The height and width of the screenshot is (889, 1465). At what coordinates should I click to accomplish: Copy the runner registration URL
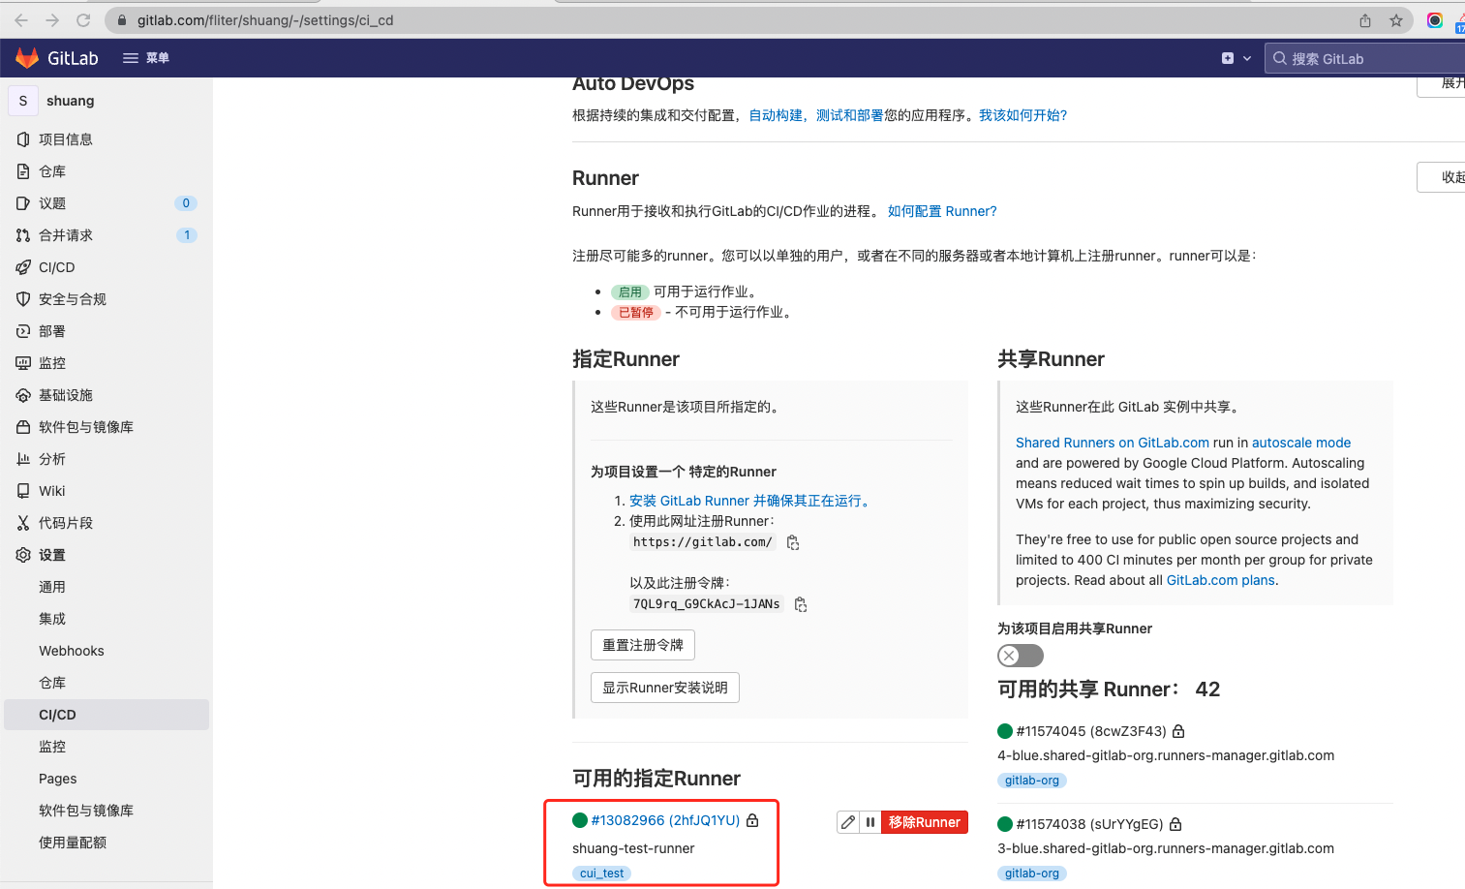(793, 542)
